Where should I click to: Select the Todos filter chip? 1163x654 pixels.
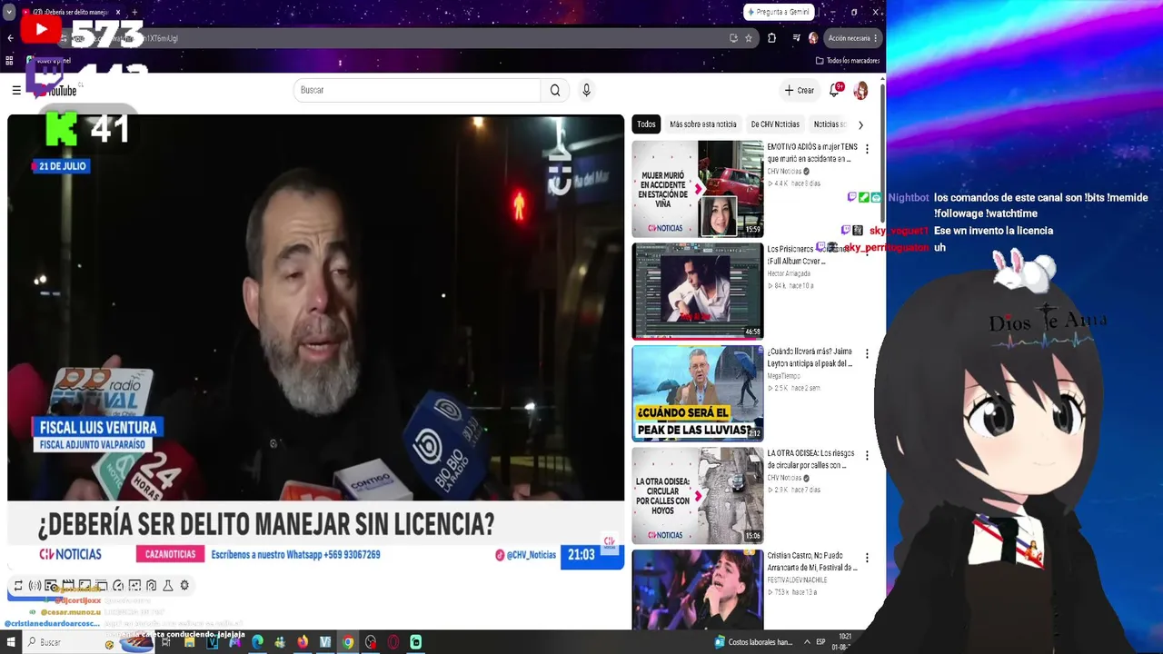point(646,124)
